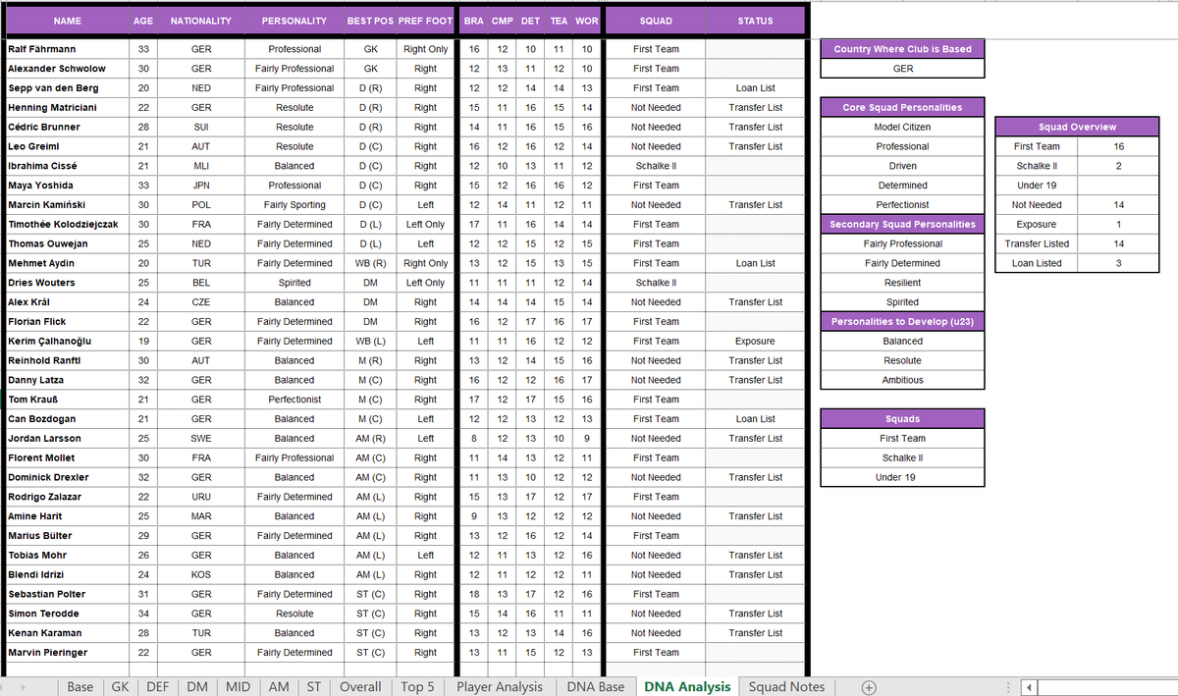This screenshot has width=1178, height=696.
Task: Select the STATUS column header
Action: coord(755,21)
